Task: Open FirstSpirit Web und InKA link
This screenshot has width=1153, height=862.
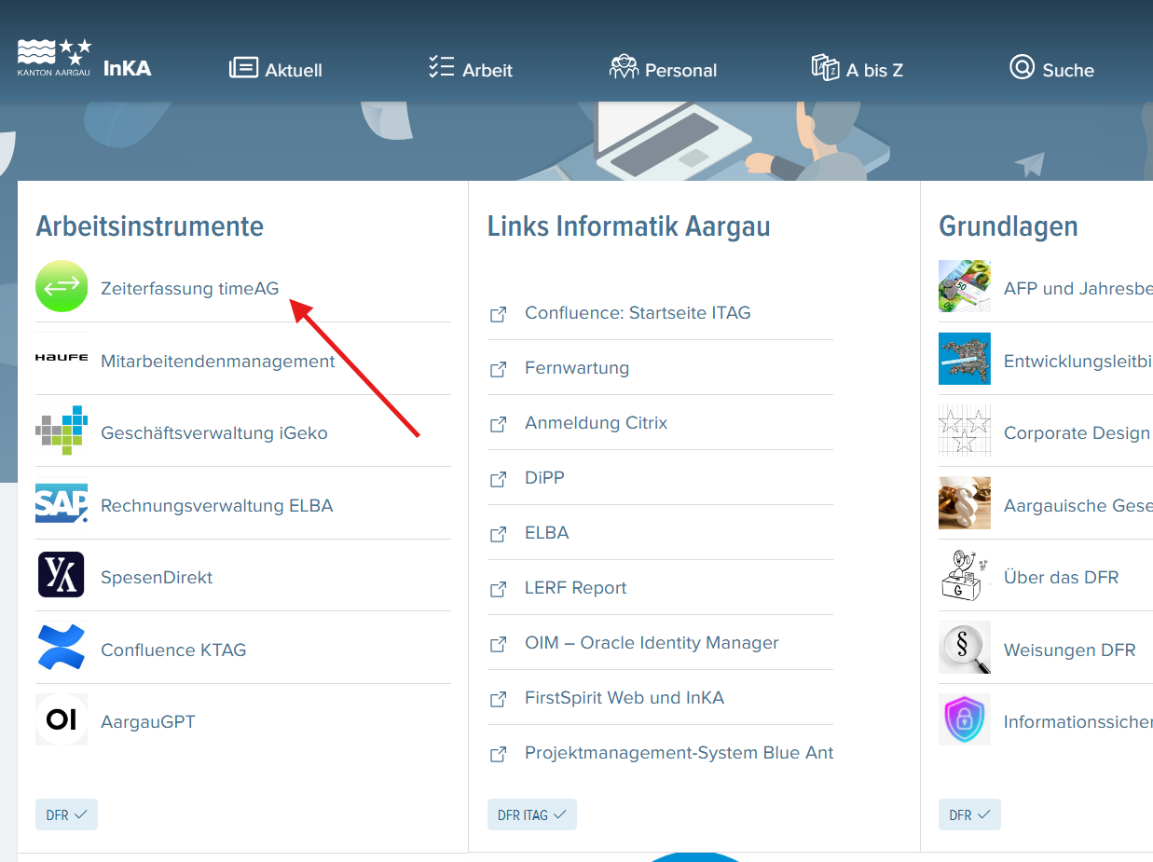Action: [625, 698]
